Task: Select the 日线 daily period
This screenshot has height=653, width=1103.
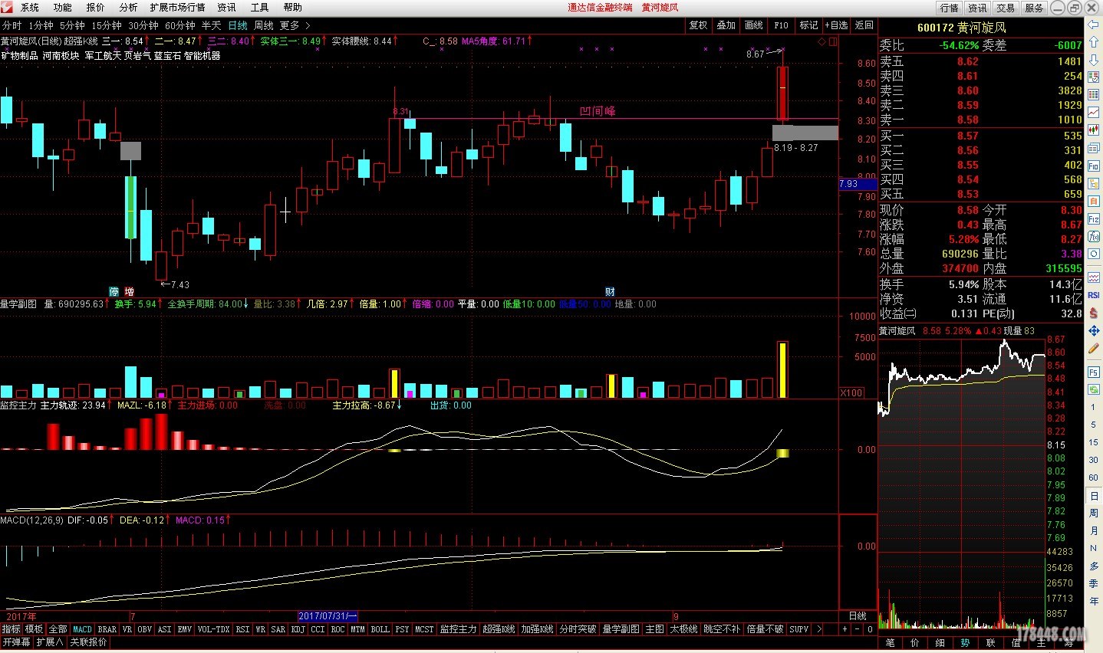Action: point(238,25)
